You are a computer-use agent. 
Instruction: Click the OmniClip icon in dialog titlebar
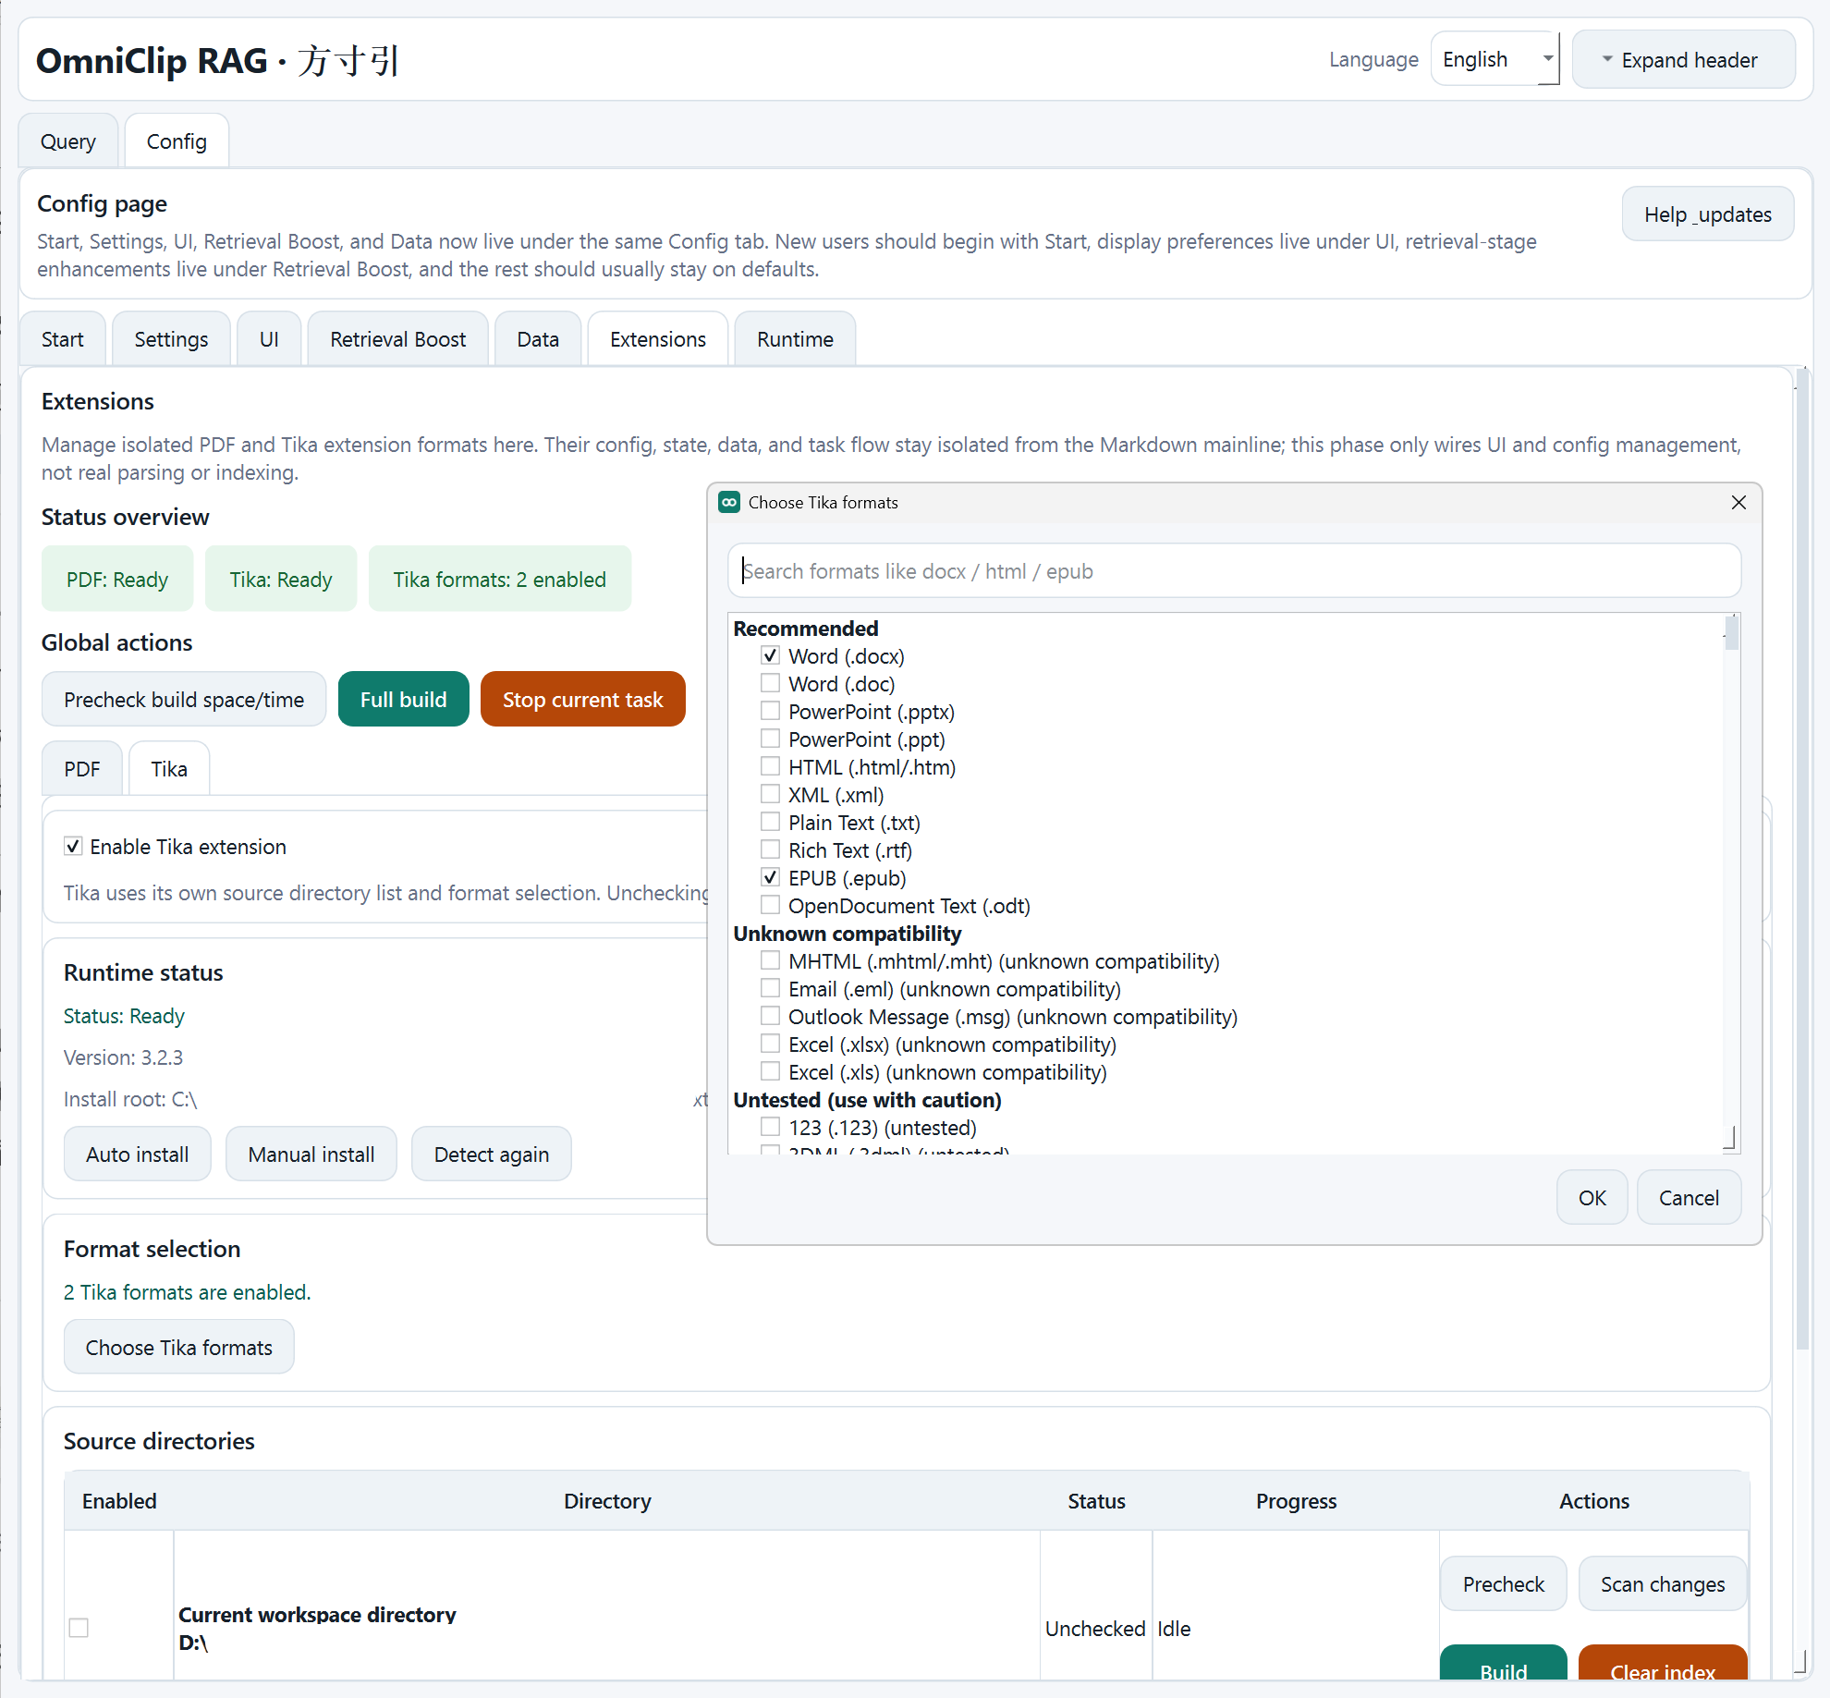[x=729, y=502]
